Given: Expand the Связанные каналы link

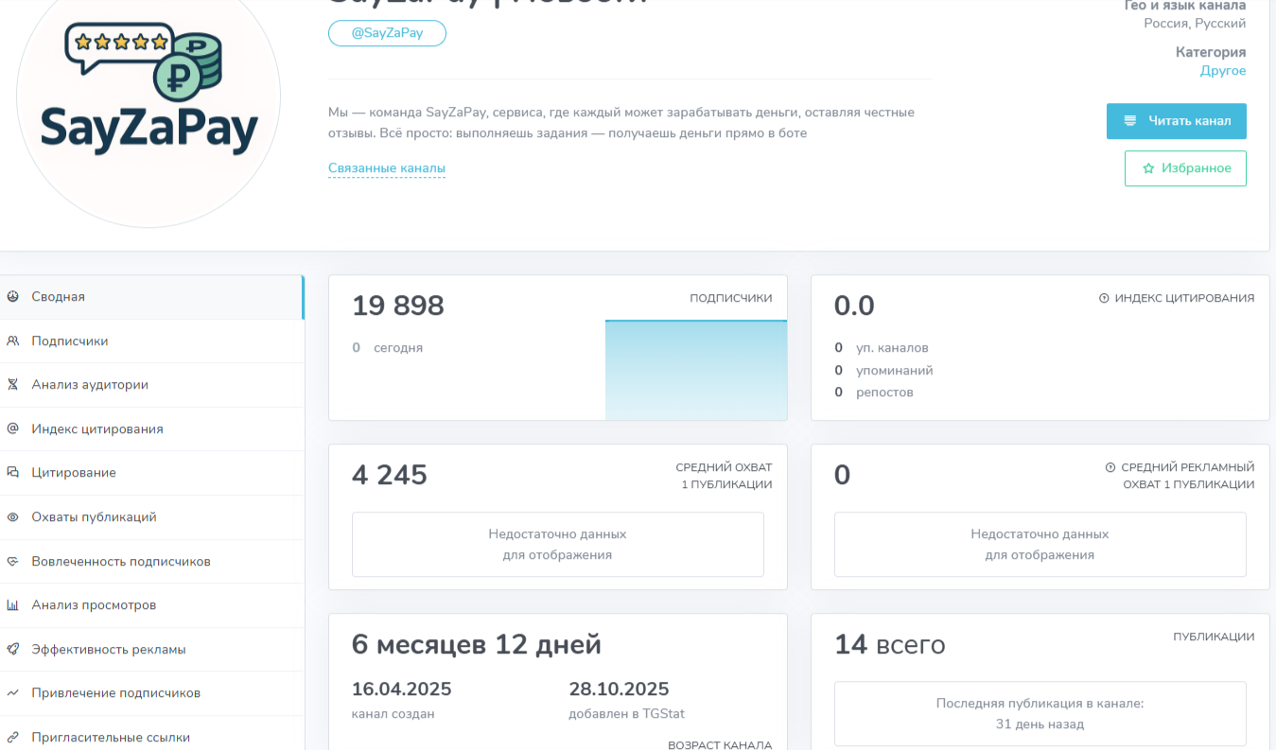Looking at the screenshot, I should pyautogui.click(x=386, y=168).
